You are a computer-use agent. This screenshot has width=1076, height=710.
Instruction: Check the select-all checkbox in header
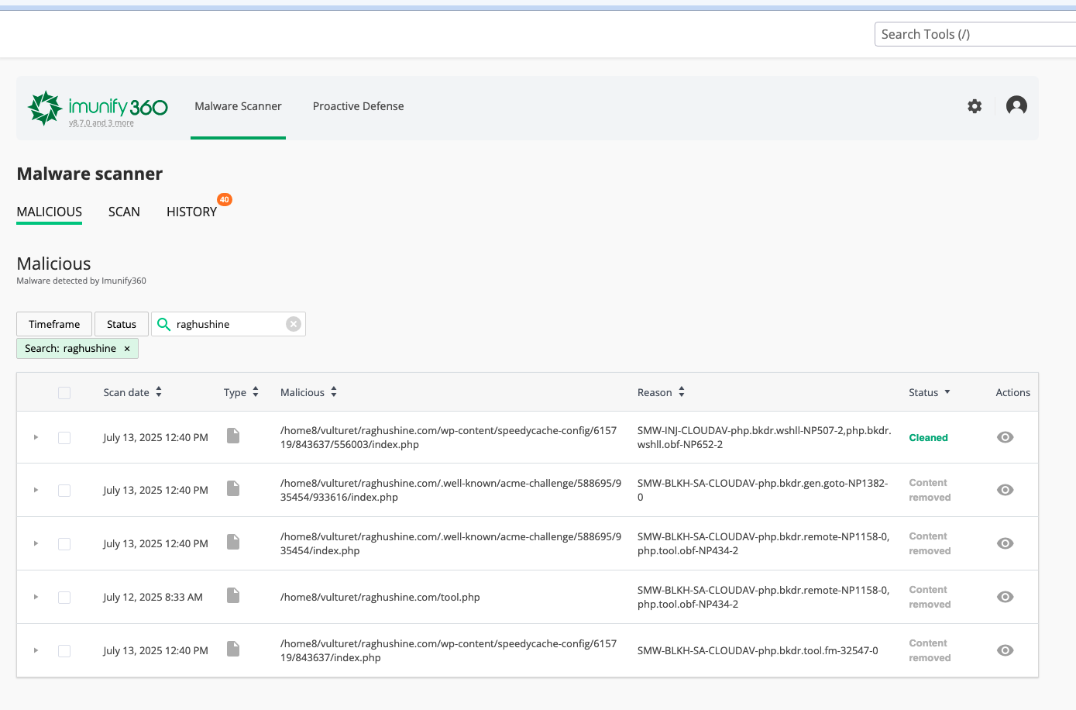pyautogui.click(x=64, y=393)
